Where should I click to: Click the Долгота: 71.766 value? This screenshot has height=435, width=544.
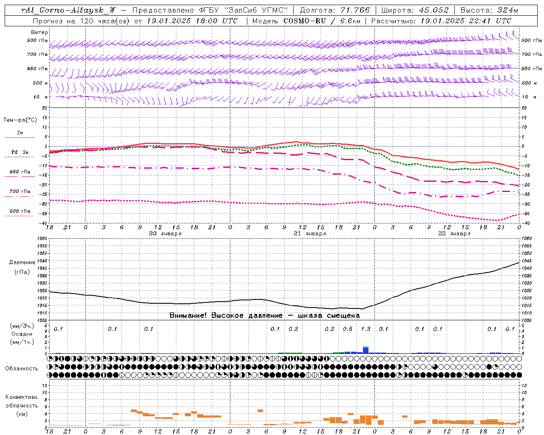(x=335, y=10)
